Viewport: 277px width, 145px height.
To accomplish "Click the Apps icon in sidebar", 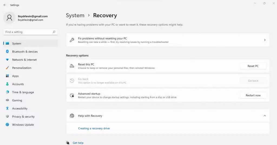I will [x=7, y=76].
